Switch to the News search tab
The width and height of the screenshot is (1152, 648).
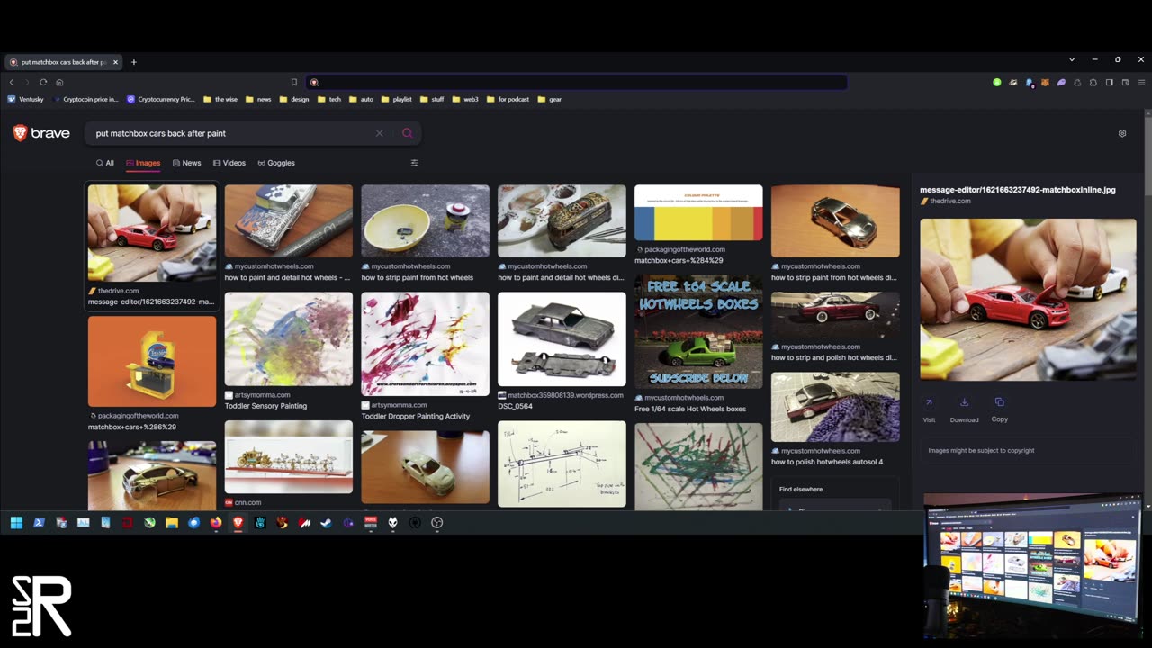pos(186,163)
